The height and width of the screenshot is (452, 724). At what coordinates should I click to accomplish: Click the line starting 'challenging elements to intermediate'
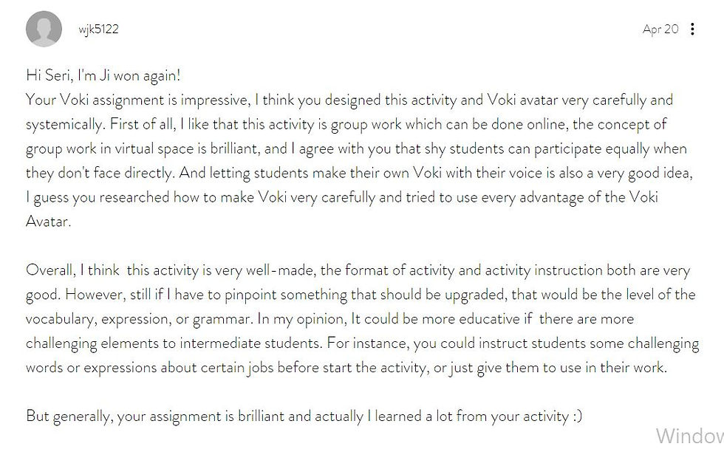point(362,343)
